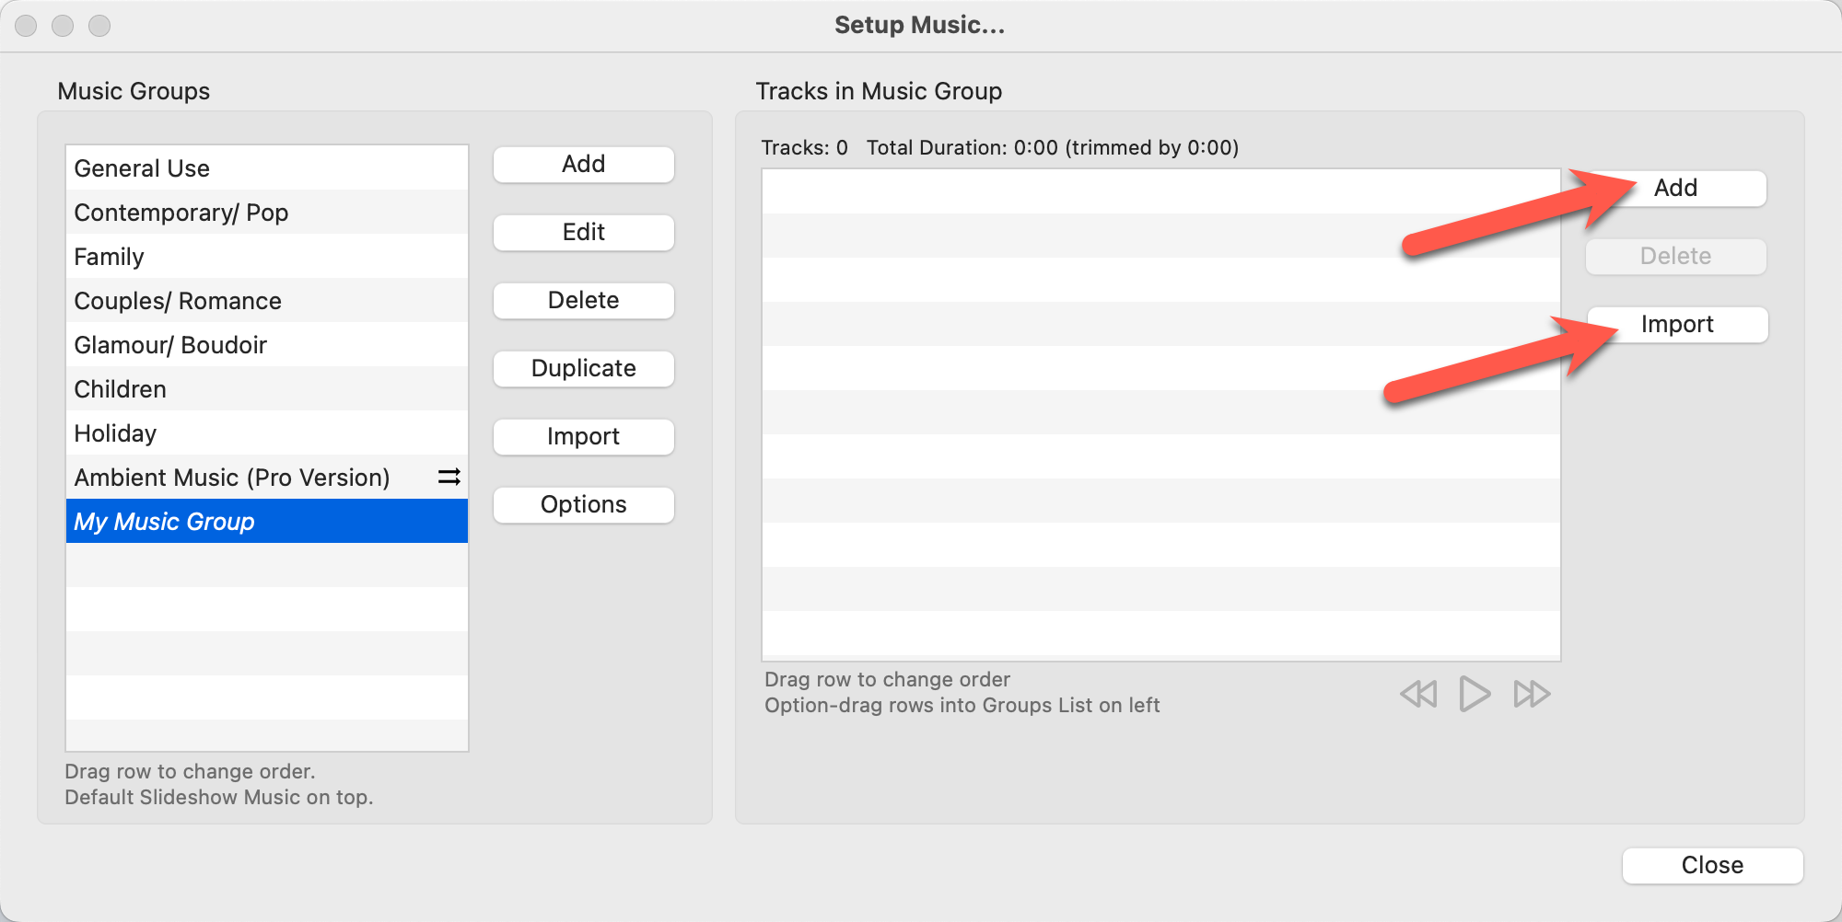Viewport: 1842px width, 922px height.
Task: Add a new music group
Action: click(583, 165)
